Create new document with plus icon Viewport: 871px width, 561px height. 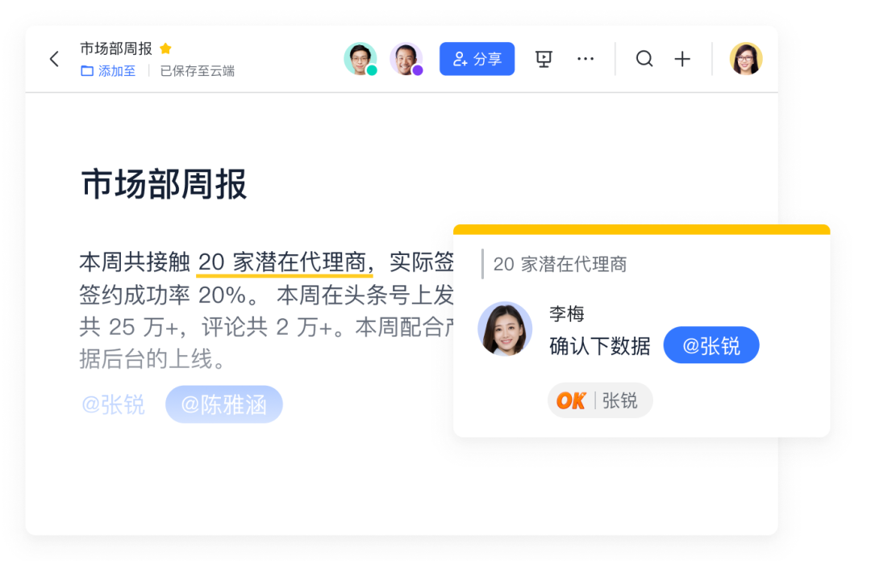(x=682, y=59)
